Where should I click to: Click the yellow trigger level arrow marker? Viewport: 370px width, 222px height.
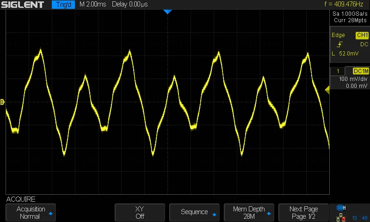(327, 90)
